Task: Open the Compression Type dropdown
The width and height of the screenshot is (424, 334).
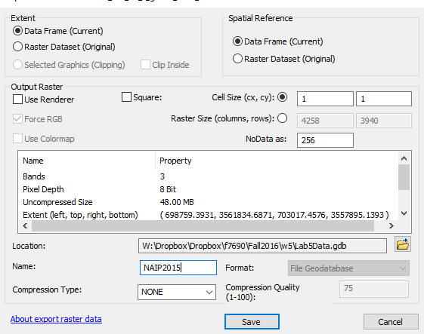Action: pyautogui.click(x=177, y=292)
